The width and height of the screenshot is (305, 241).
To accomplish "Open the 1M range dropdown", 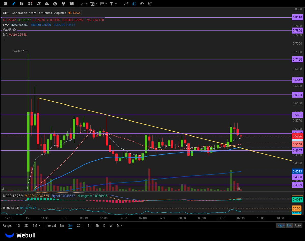I will tap(36, 225).
